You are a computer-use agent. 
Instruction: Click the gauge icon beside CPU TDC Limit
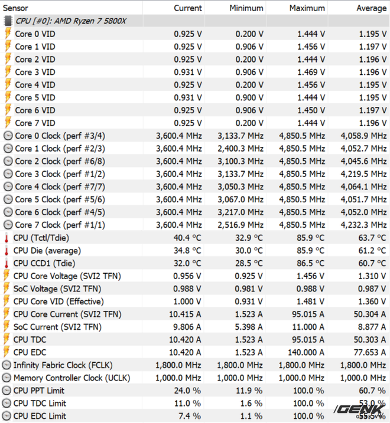coord(6,404)
